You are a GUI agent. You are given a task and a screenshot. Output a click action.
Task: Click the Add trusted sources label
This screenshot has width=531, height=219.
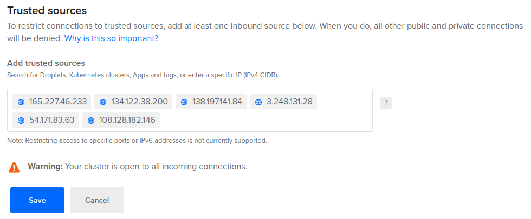(46, 63)
